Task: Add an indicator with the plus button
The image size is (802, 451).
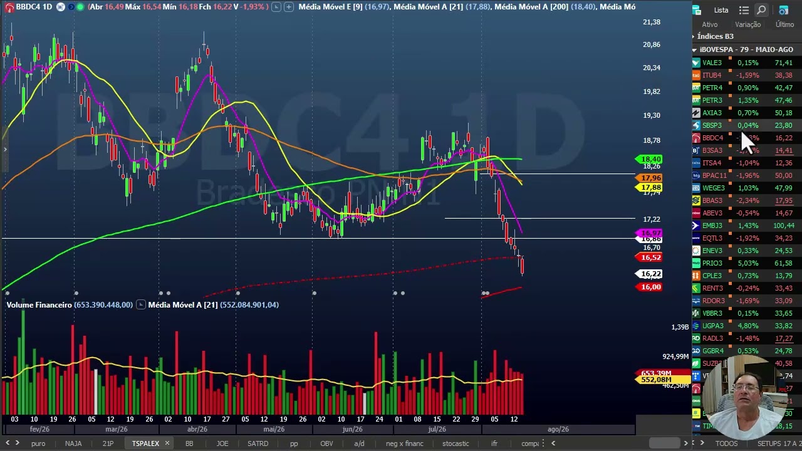Action: pyautogui.click(x=288, y=7)
